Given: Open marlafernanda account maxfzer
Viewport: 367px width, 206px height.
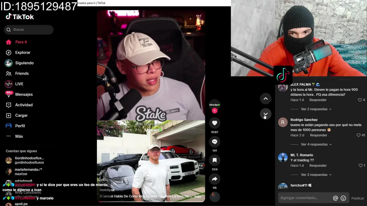Looking at the screenshot, I should tap(24, 172).
